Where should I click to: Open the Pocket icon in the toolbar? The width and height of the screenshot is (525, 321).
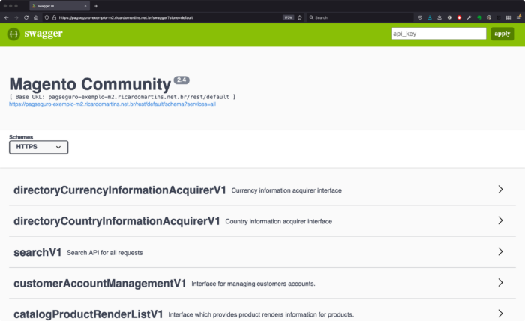420,17
